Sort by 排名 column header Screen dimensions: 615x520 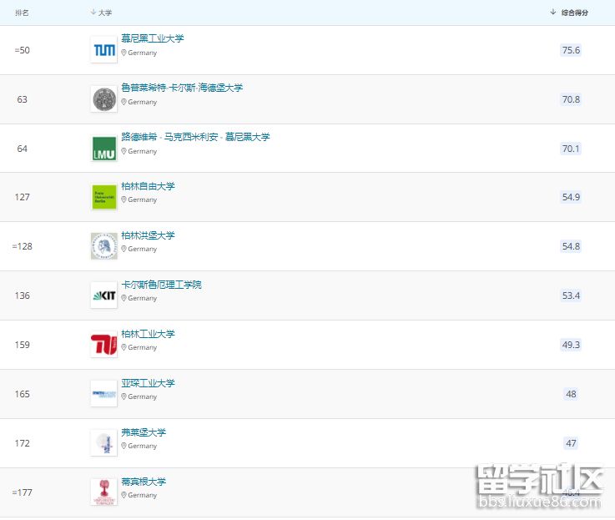(x=22, y=13)
